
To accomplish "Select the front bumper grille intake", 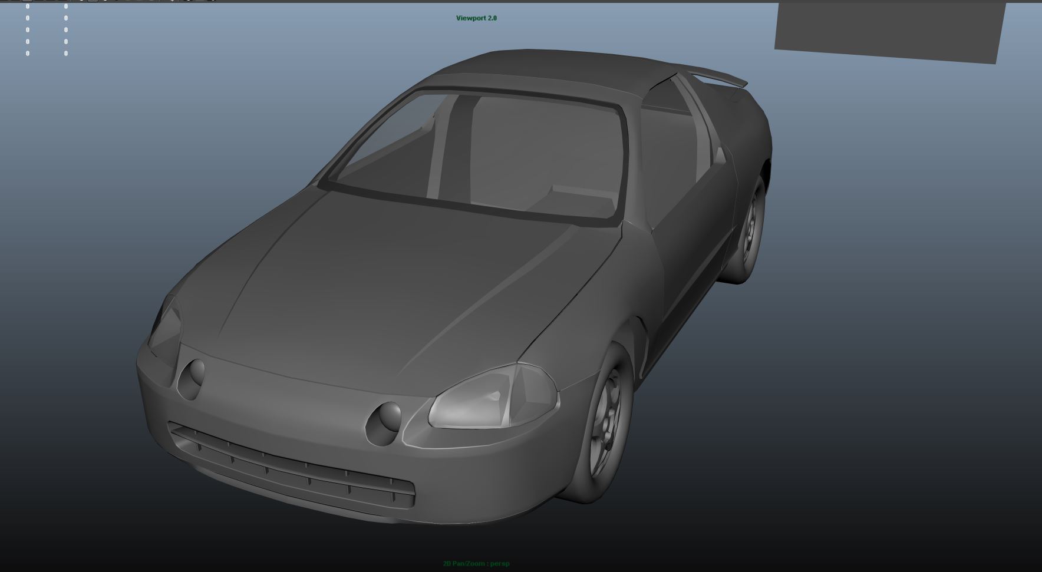I will click(292, 465).
